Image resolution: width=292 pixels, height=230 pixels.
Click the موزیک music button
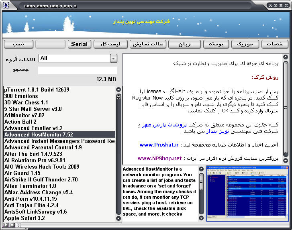(x=245, y=44)
